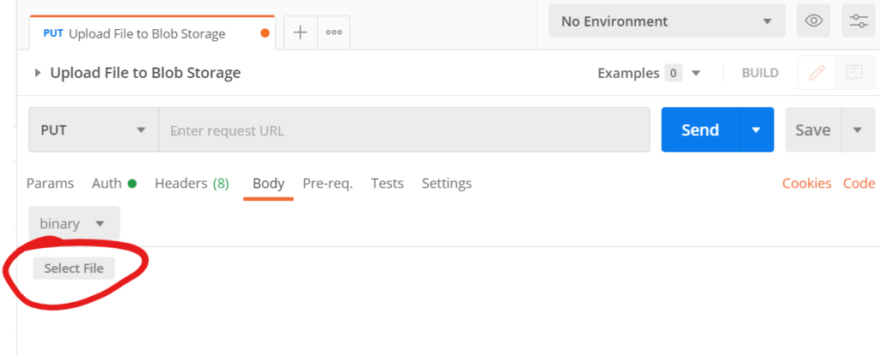880x356 pixels.
Task: Open the Save options dropdown arrow
Action: click(x=858, y=130)
